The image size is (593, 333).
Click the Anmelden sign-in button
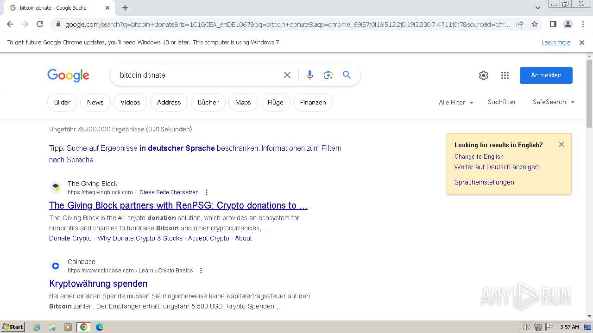coord(546,75)
